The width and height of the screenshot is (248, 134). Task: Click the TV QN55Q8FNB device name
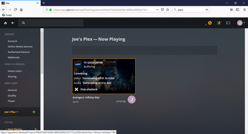pos(93,63)
